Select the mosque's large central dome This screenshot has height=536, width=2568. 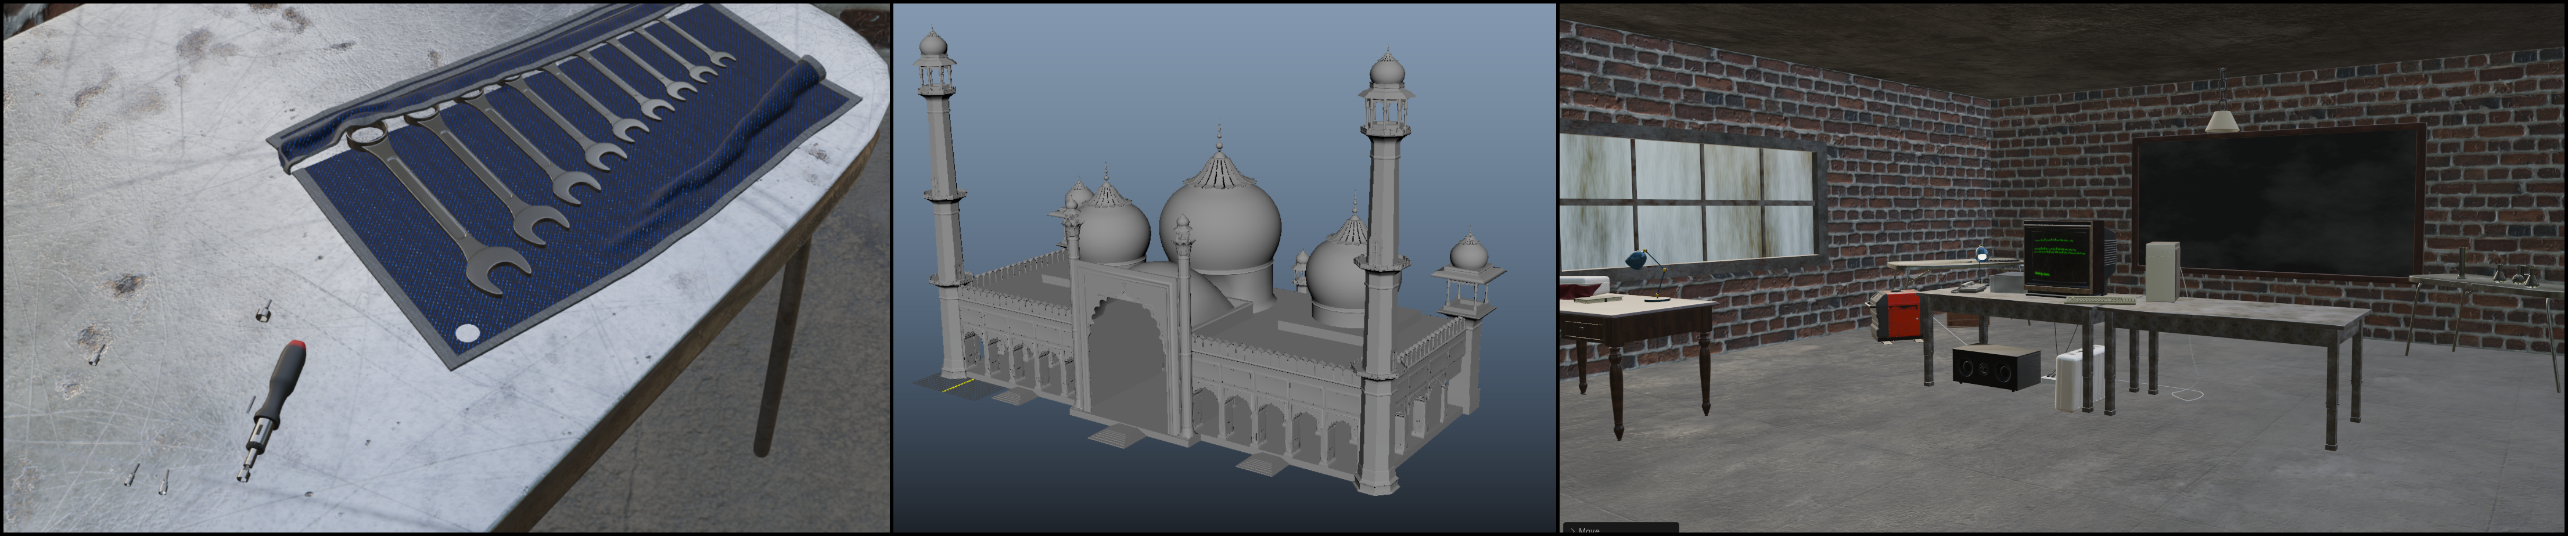pyautogui.click(x=1219, y=214)
